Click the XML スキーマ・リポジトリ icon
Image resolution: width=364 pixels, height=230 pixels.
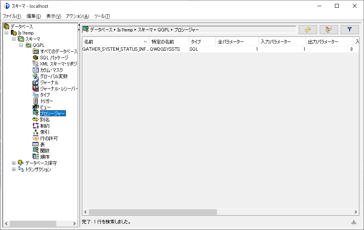tap(36, 64)
